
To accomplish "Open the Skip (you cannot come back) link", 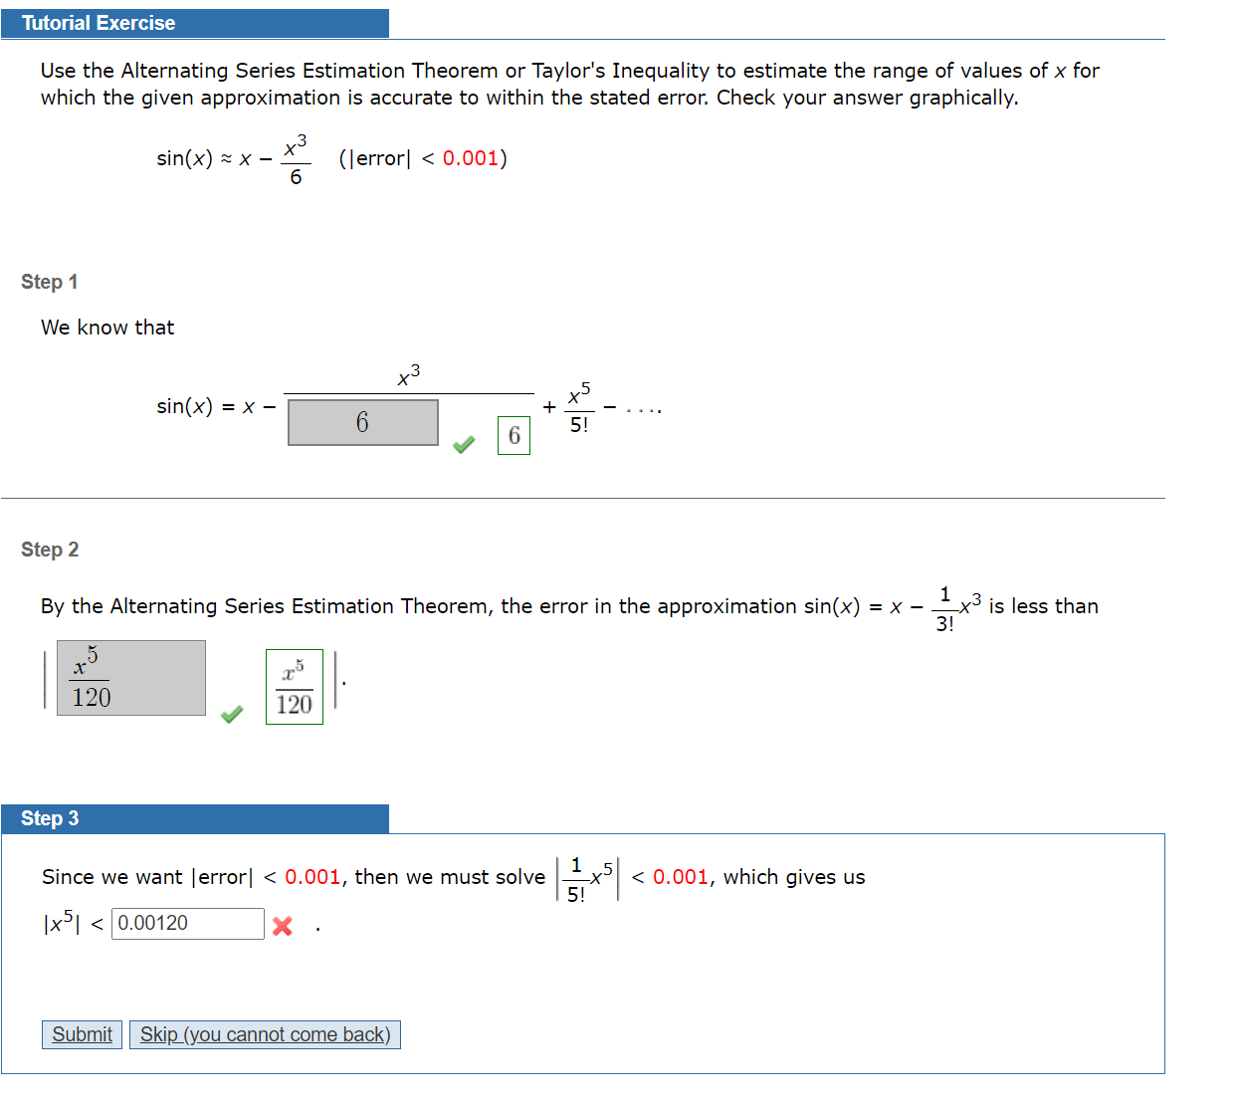I will click(x=265, y=1034).
